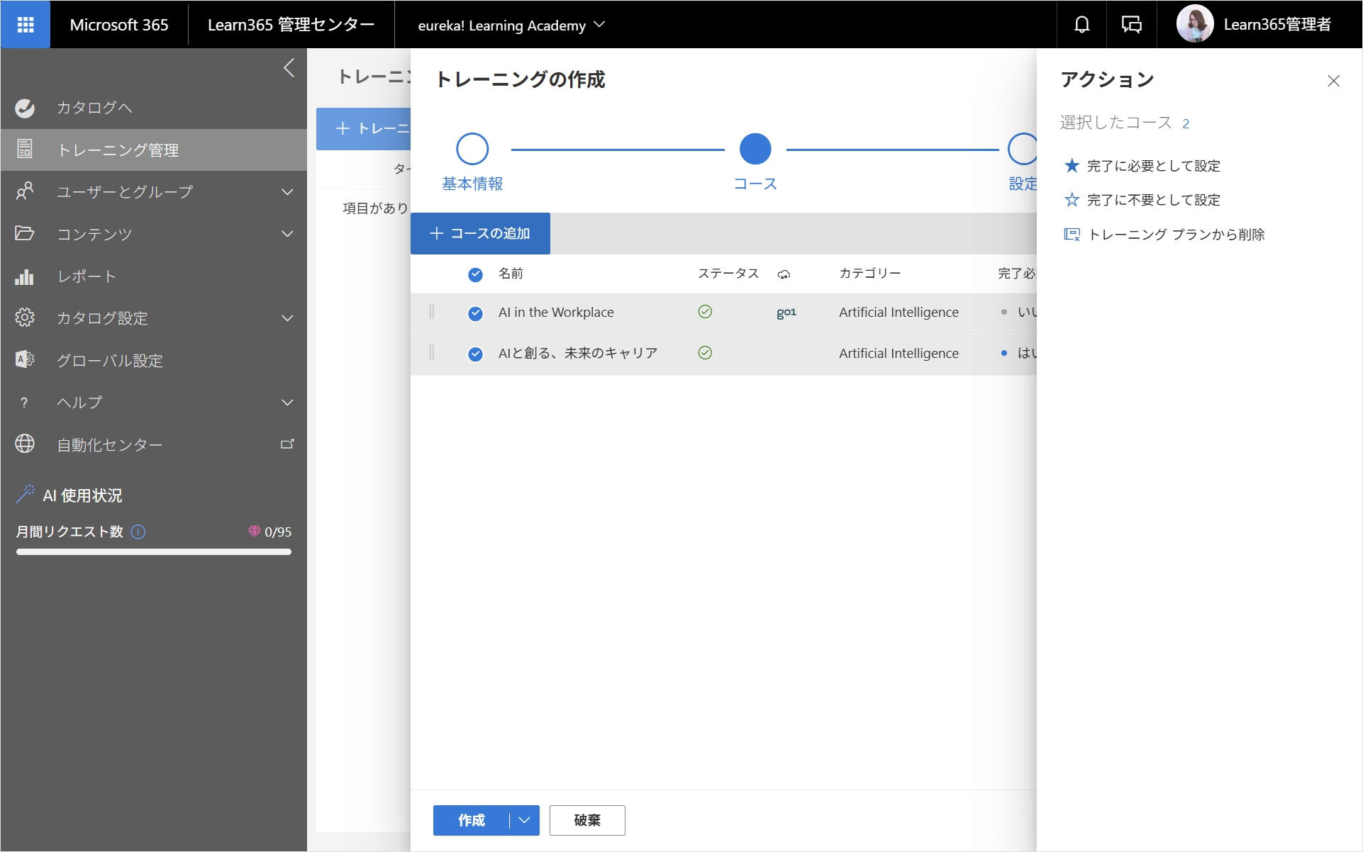Click the Microsoft 365 link
1363x852 pixels.
tap(119, 25)
